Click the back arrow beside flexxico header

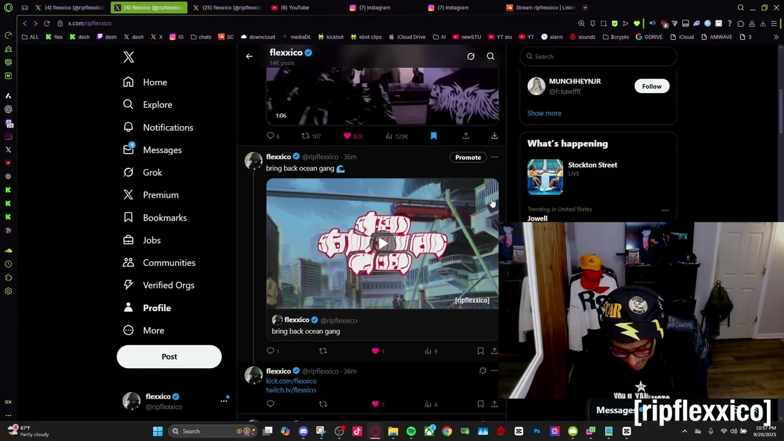click(249, 56)
